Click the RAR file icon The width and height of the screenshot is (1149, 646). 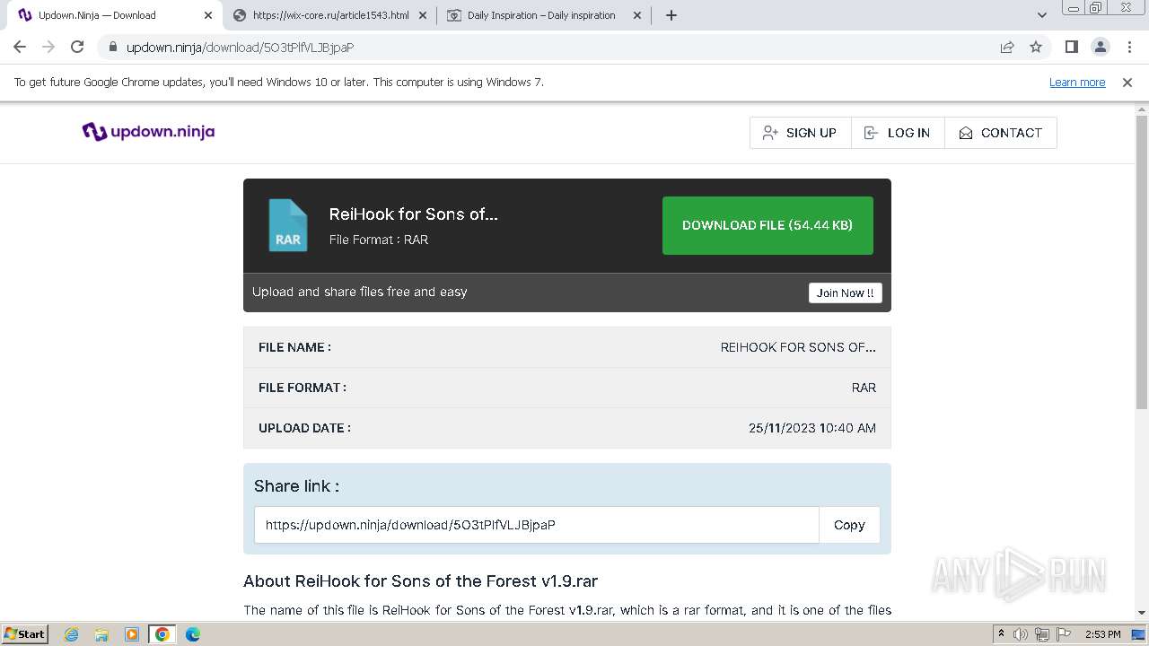click(287, 225)
